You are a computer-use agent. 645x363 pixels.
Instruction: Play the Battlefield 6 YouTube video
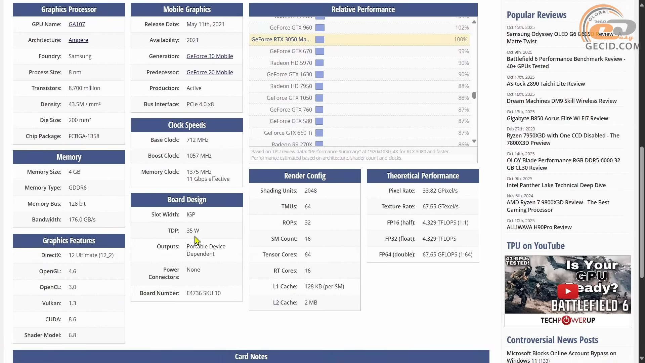[x=567, y=291]
